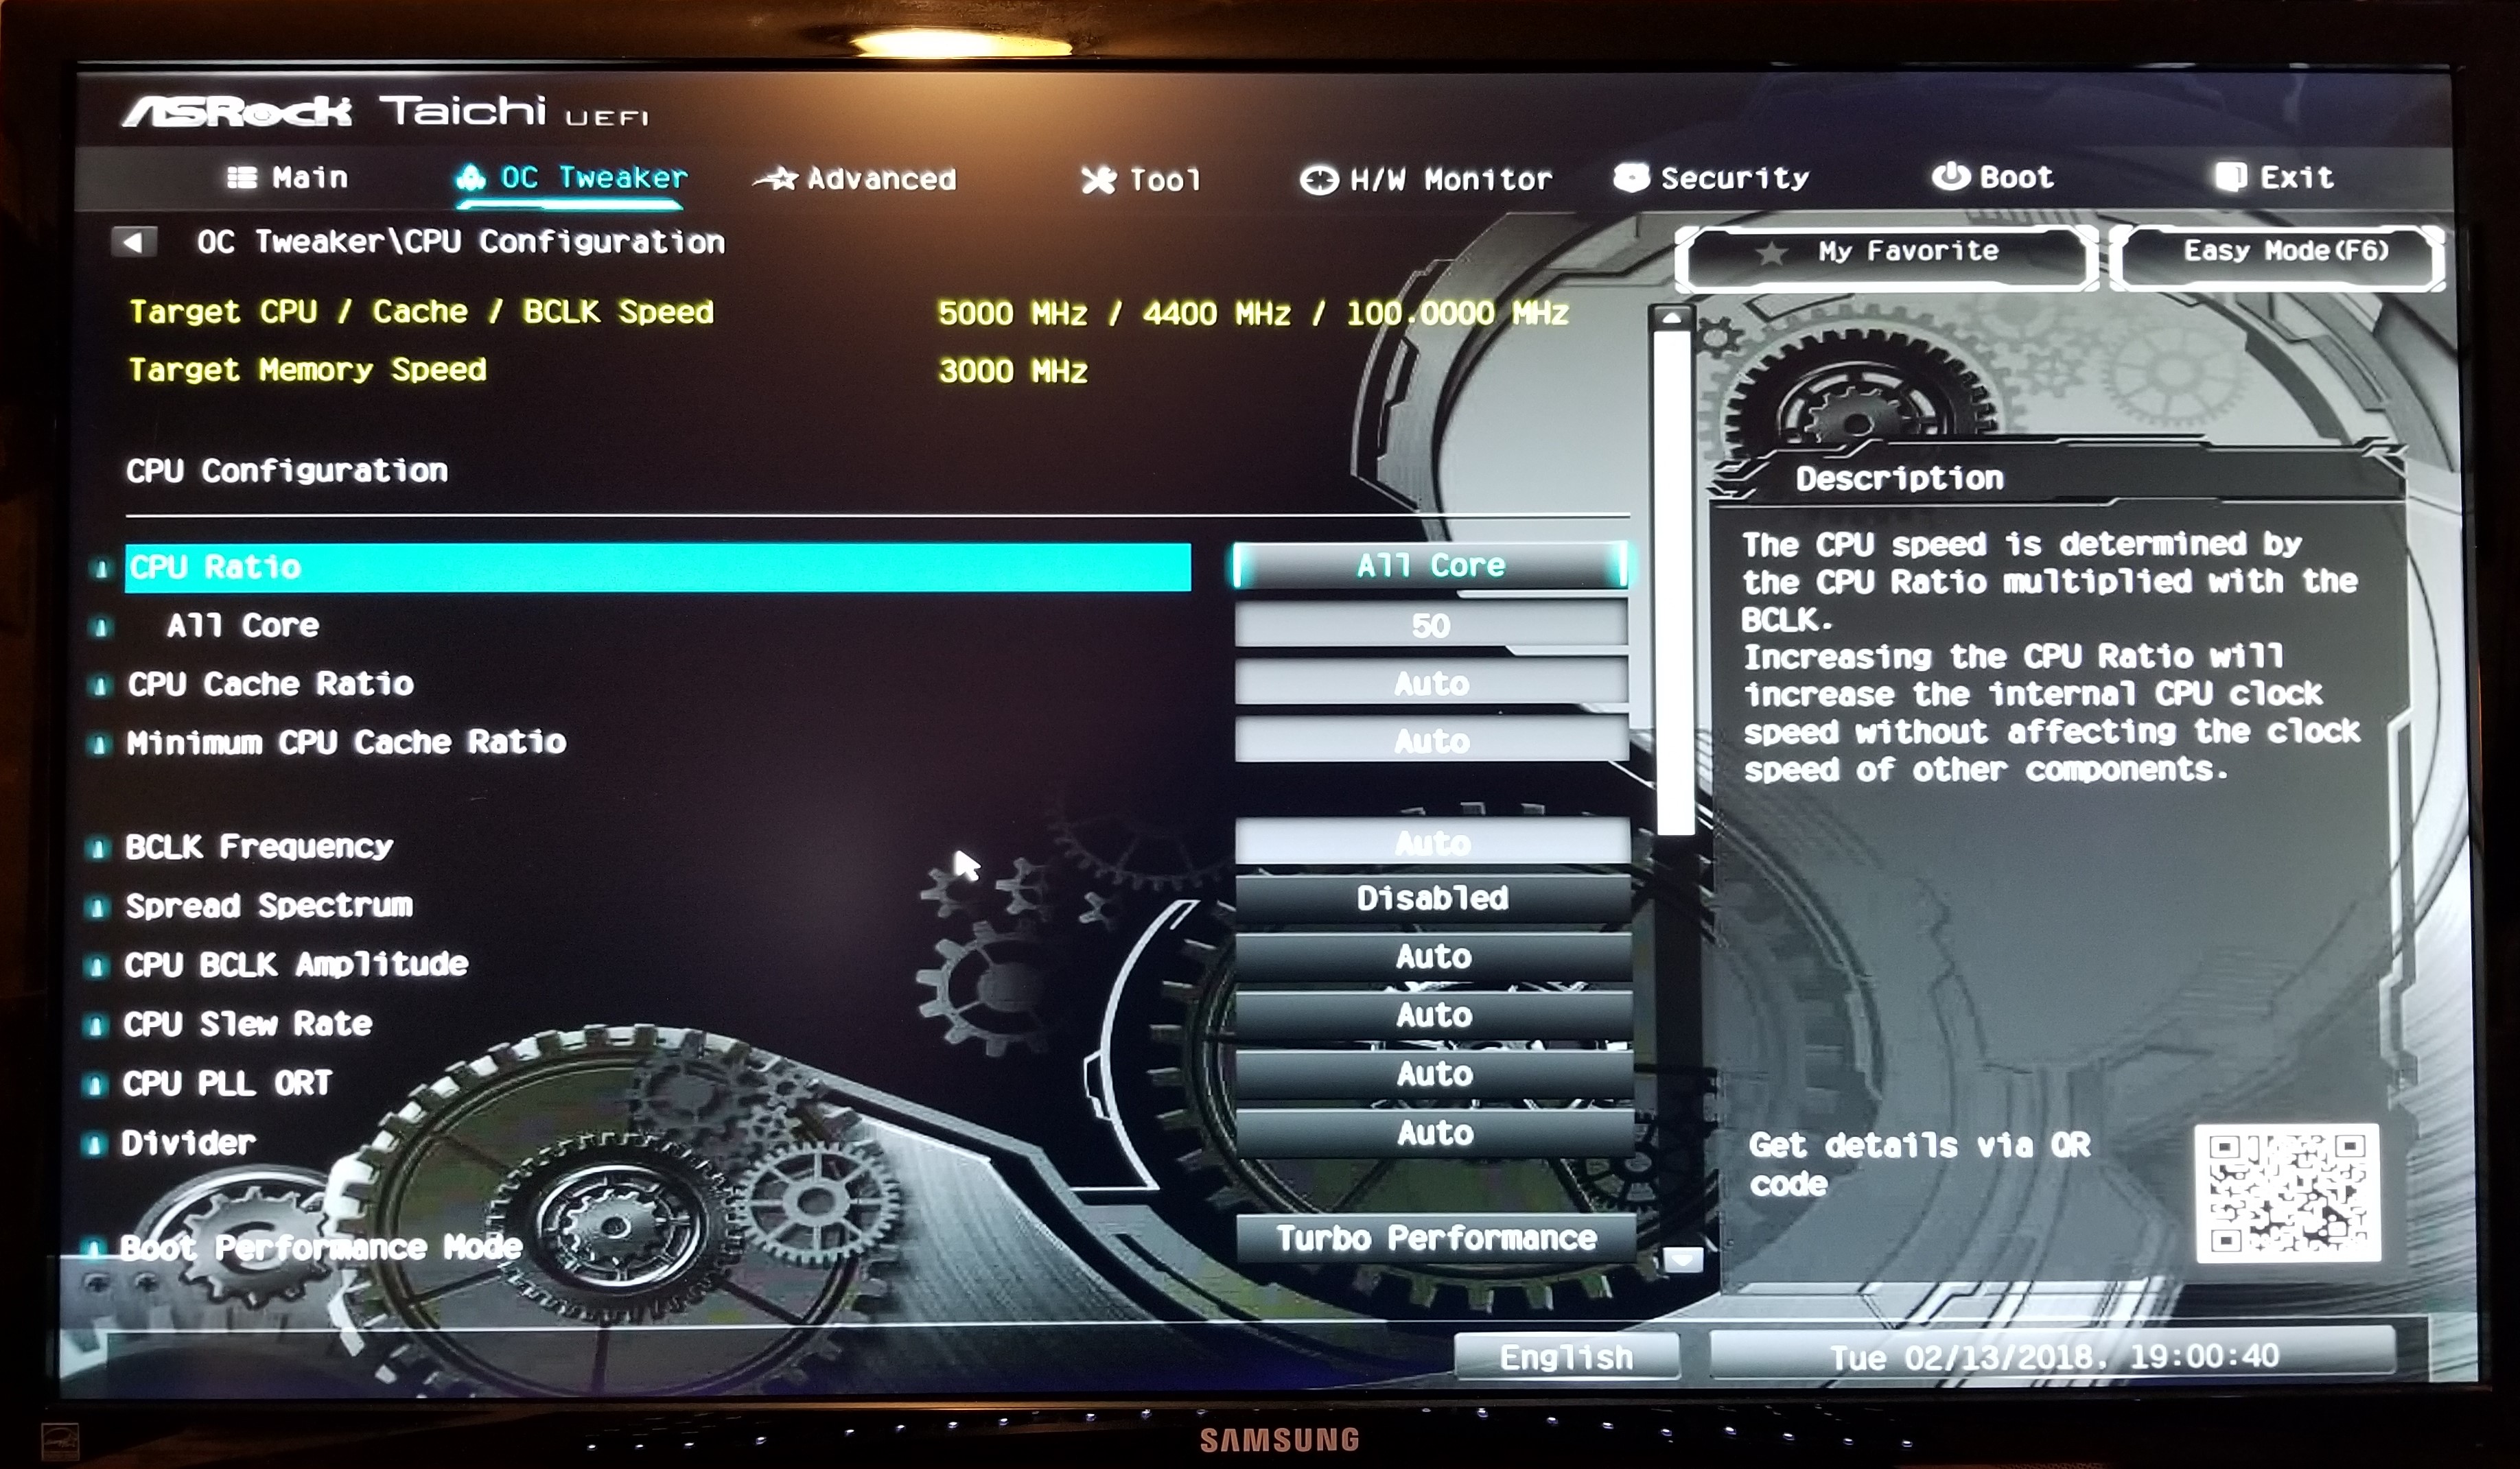Image resolution: width=2520 pixels, height=1469 pixels.
Task: Click the English language button
Action: click(1566, 1357)
